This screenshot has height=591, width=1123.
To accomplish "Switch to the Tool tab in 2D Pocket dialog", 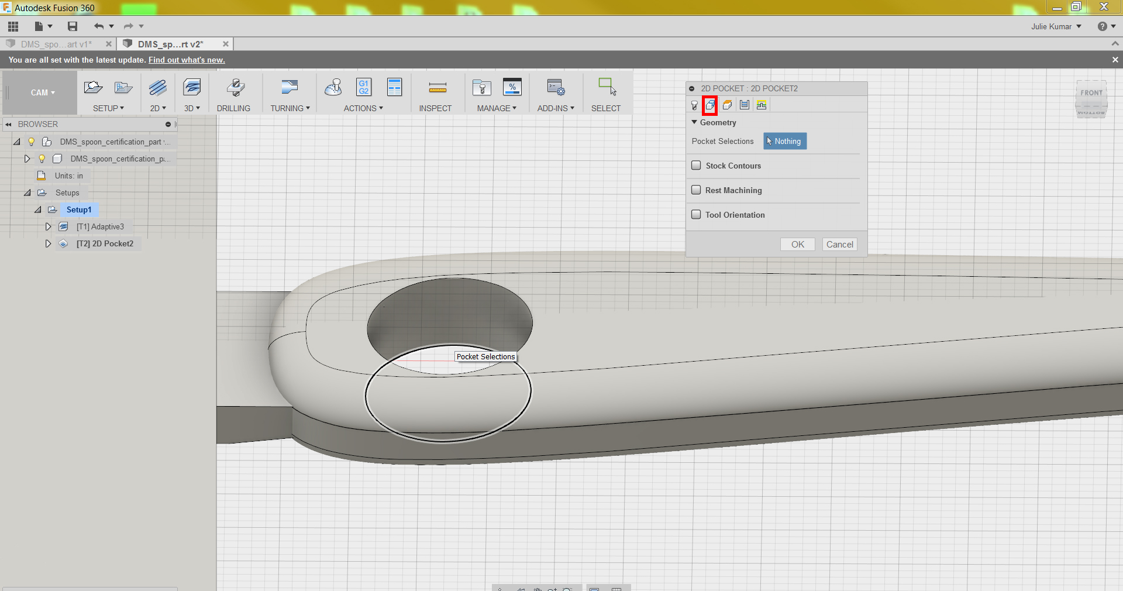I will tap(694, 105).
